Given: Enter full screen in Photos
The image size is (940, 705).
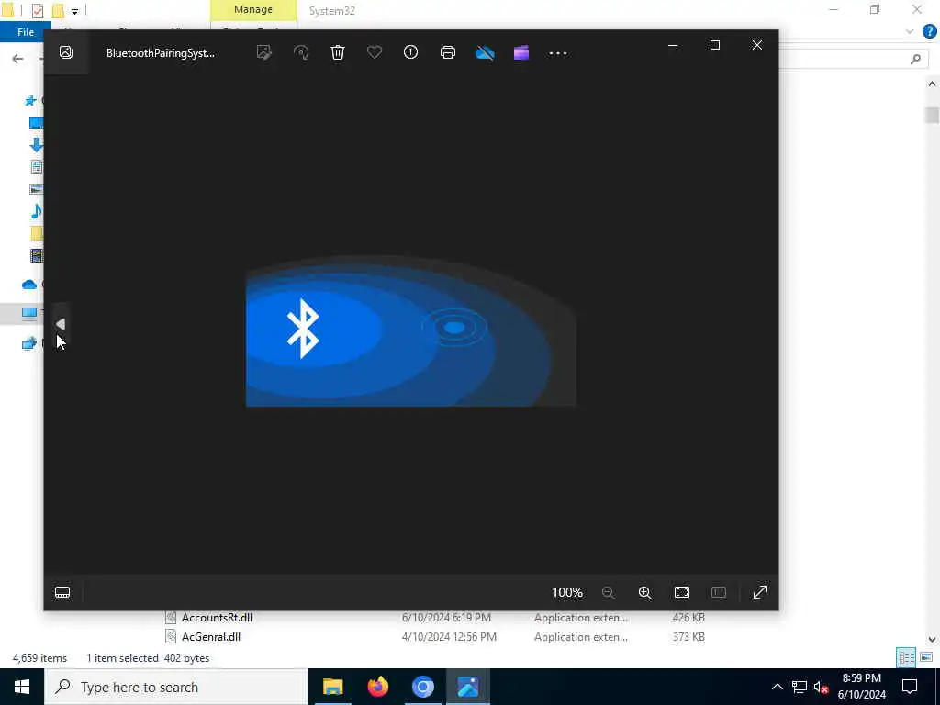Looking at the screenshot, I should click(x=759, y=592).
